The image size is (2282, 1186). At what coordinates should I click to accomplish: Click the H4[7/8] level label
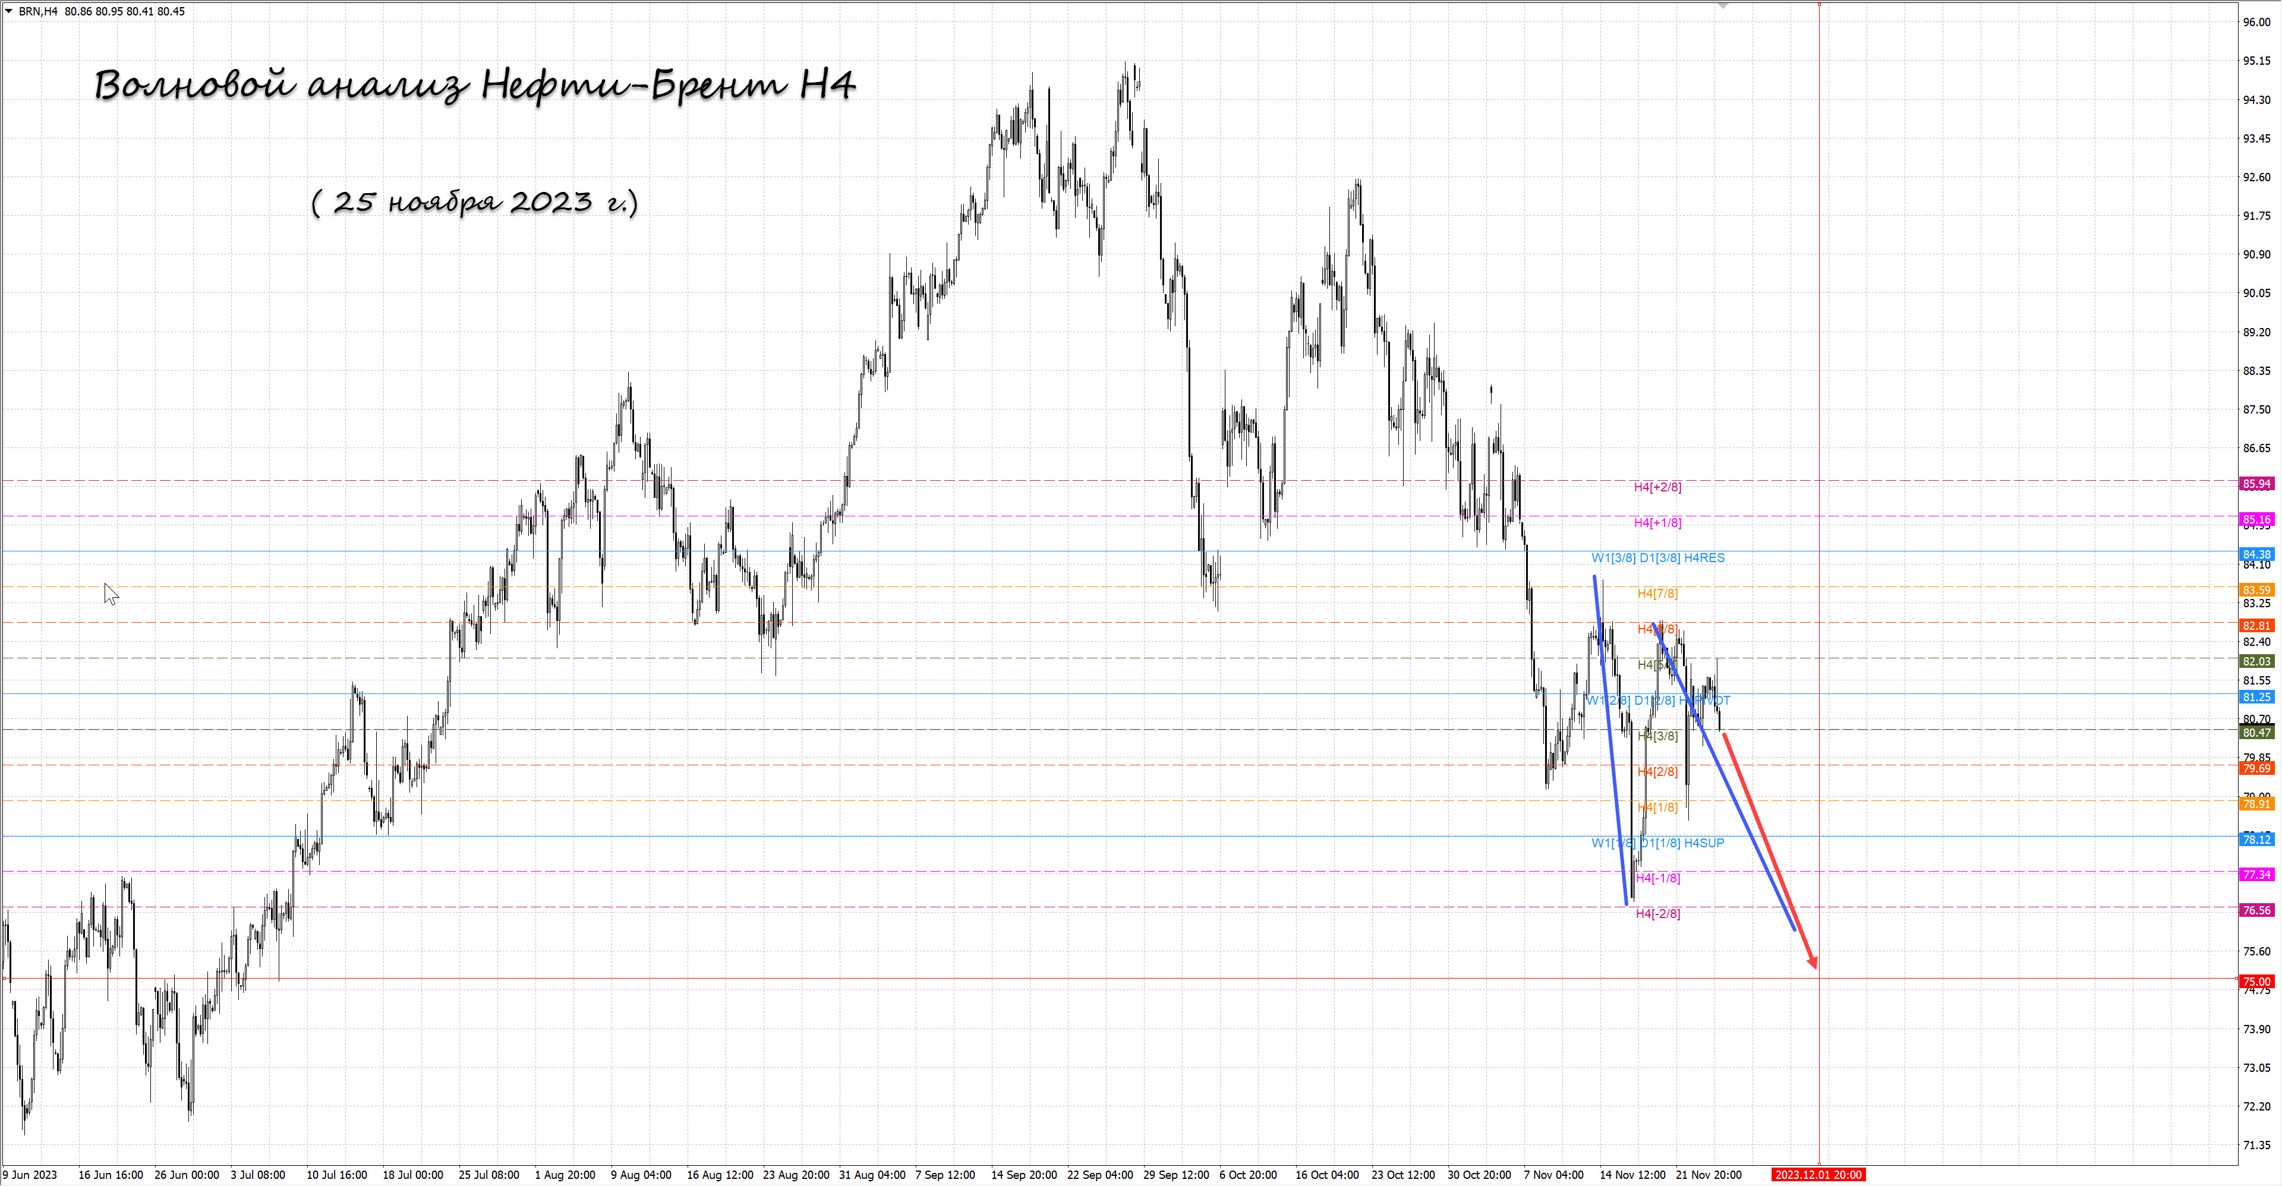click(1657, 594)
